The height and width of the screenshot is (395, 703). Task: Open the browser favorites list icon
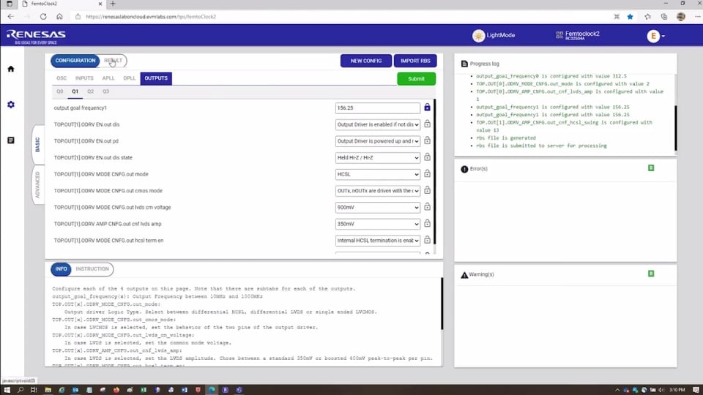tap(647, 17)
